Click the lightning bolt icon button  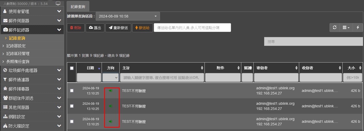[358, 28]
